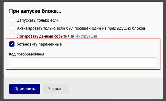Click the Закрыть button
The height and width of the screenshot is (101, 166).
(x=56, y=89)
